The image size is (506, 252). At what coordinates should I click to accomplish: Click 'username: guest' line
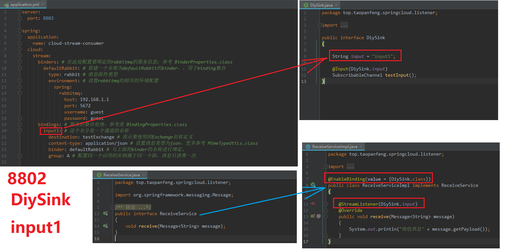coord(84,112)
